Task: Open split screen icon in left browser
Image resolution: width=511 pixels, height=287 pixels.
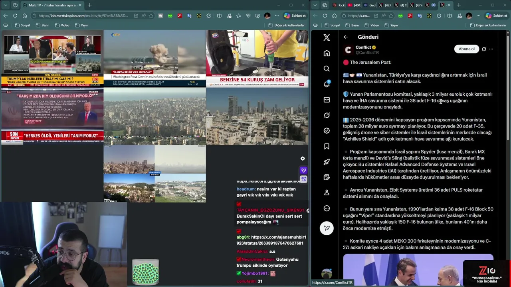Action: [x=219, y=16]
